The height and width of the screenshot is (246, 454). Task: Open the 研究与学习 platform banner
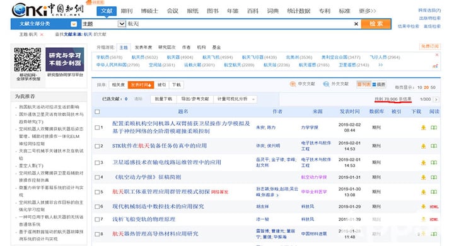[65, 59]
